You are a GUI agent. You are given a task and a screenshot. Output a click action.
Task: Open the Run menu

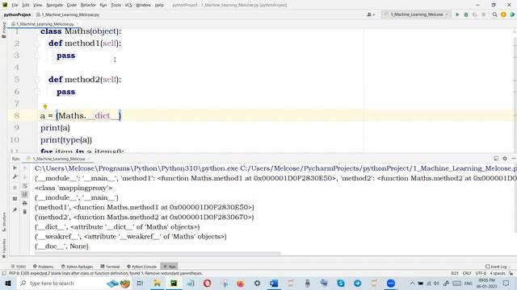click(x=103, y=5)
